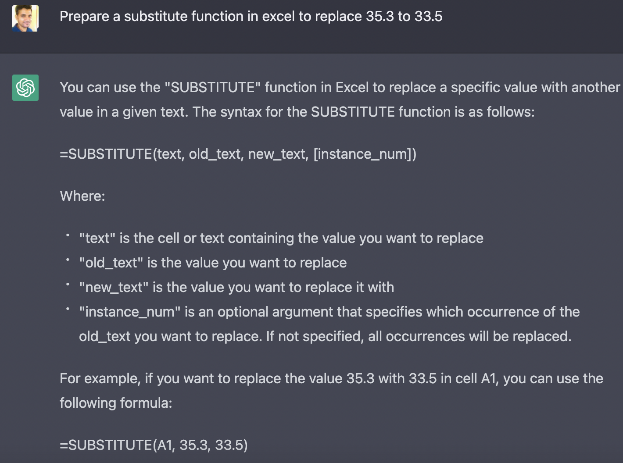Click the ChatGPT logo icon

pyautogui.click(x=25, y=88)
